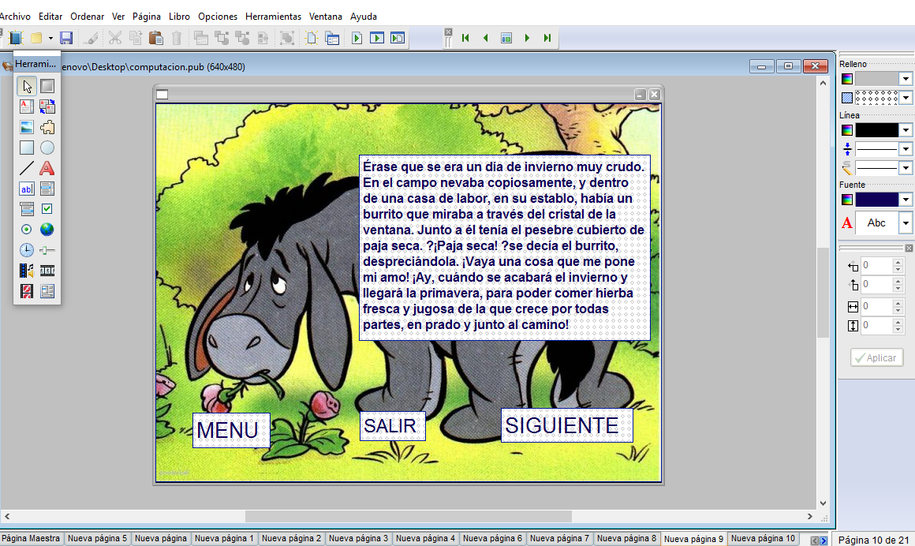
Task: Select the ellipse shape tool
Action: [x=47, y=148]
